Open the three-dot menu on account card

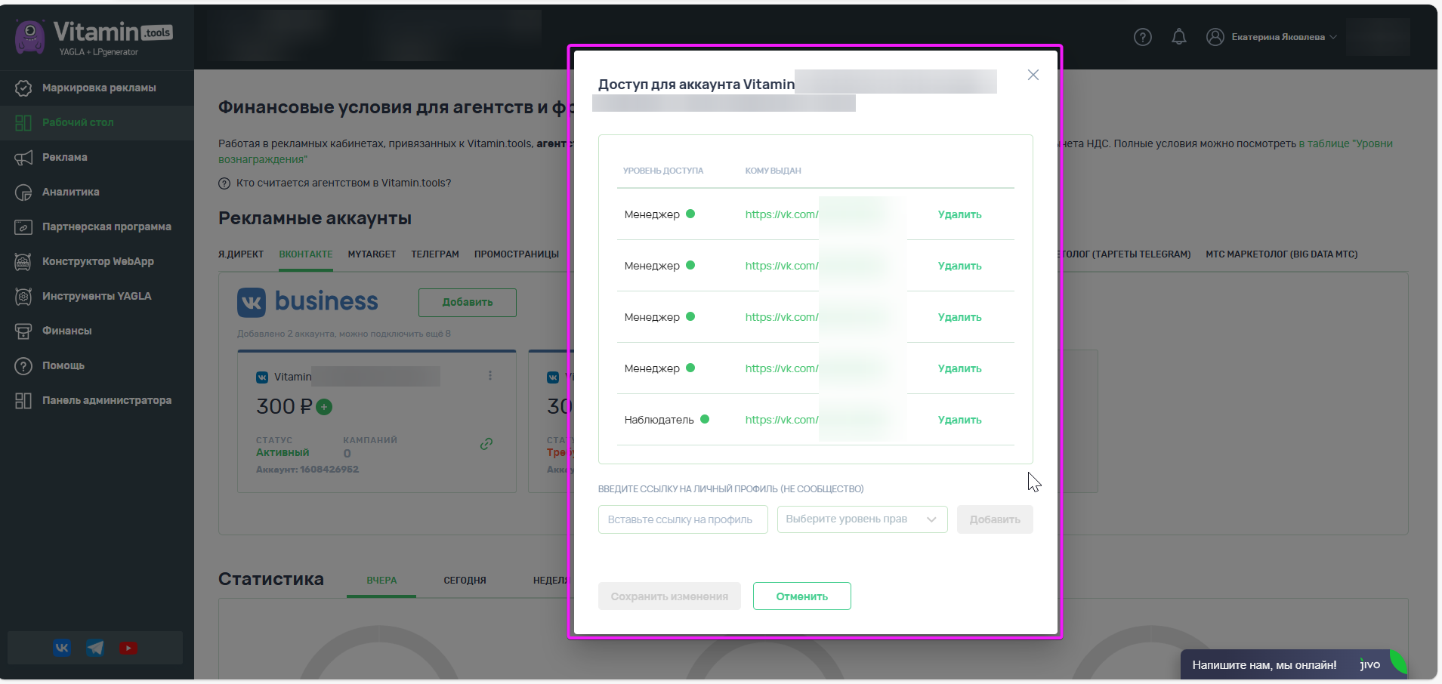click(x=490, y=376)
